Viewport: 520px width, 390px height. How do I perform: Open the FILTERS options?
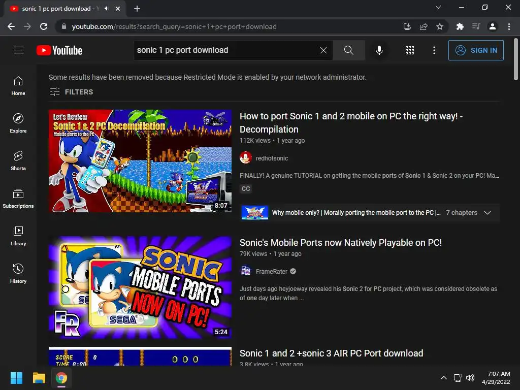click(x=71, y=92)
